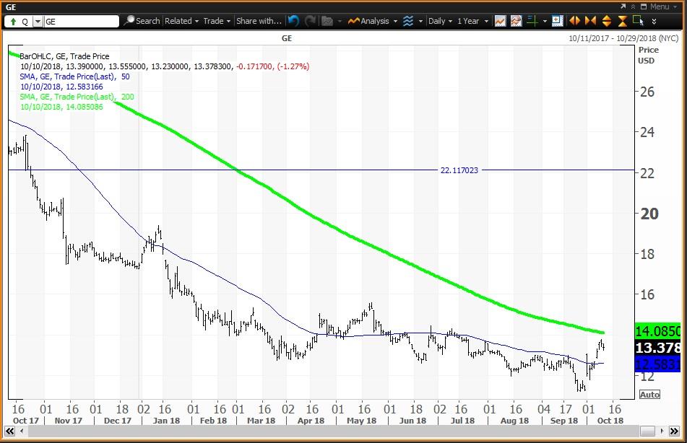Click the Oct 18 month label
The width and height of the screenshot is (687, 443).
pos(610,421)
